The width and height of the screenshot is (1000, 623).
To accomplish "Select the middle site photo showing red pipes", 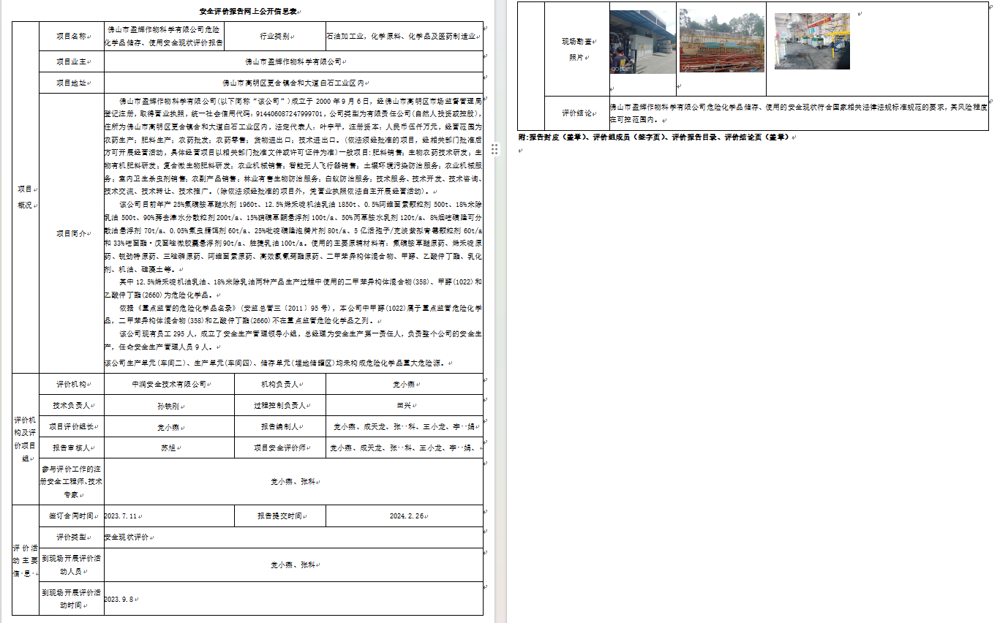I will (722, 40).
